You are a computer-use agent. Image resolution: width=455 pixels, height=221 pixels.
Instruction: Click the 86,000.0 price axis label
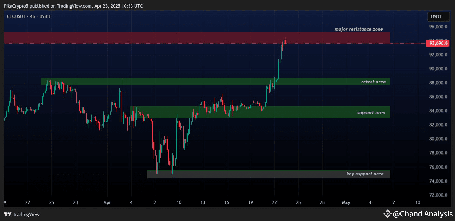(438, 97)
